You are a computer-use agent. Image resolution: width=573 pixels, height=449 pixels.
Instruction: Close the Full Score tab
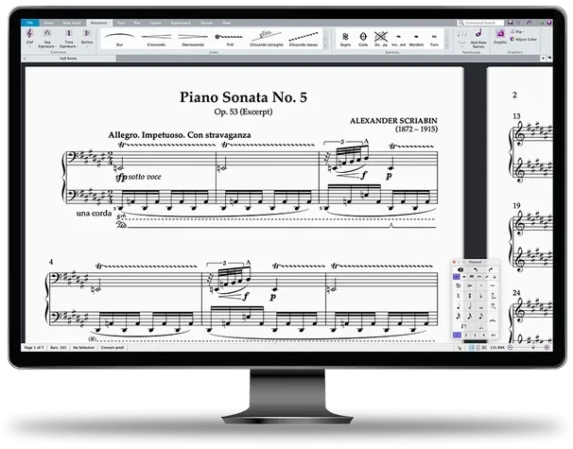25,58
